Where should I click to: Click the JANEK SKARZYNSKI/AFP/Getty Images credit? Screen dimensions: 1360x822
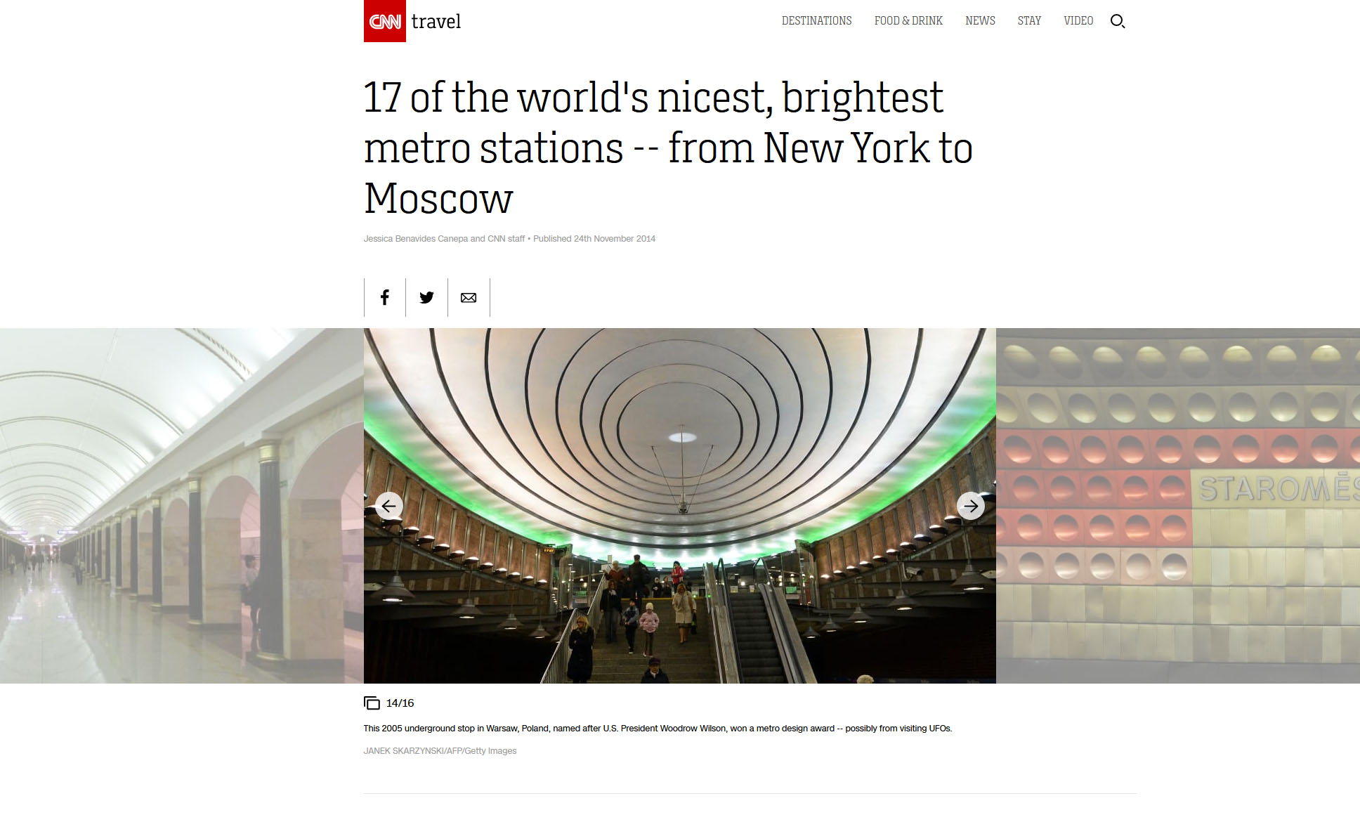[440, 751]
